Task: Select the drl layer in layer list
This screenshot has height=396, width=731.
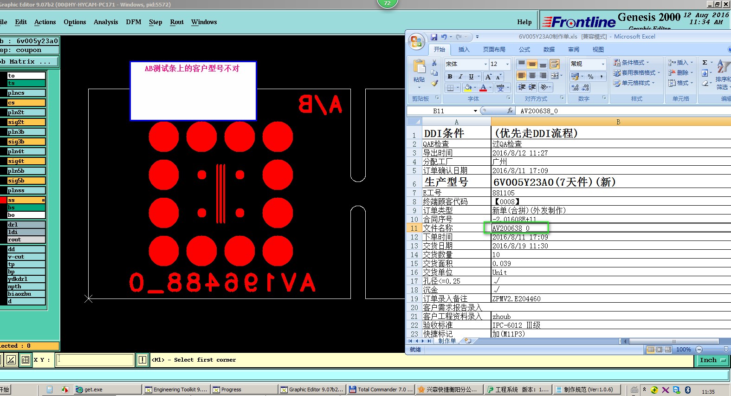Action: click(26, 225)
